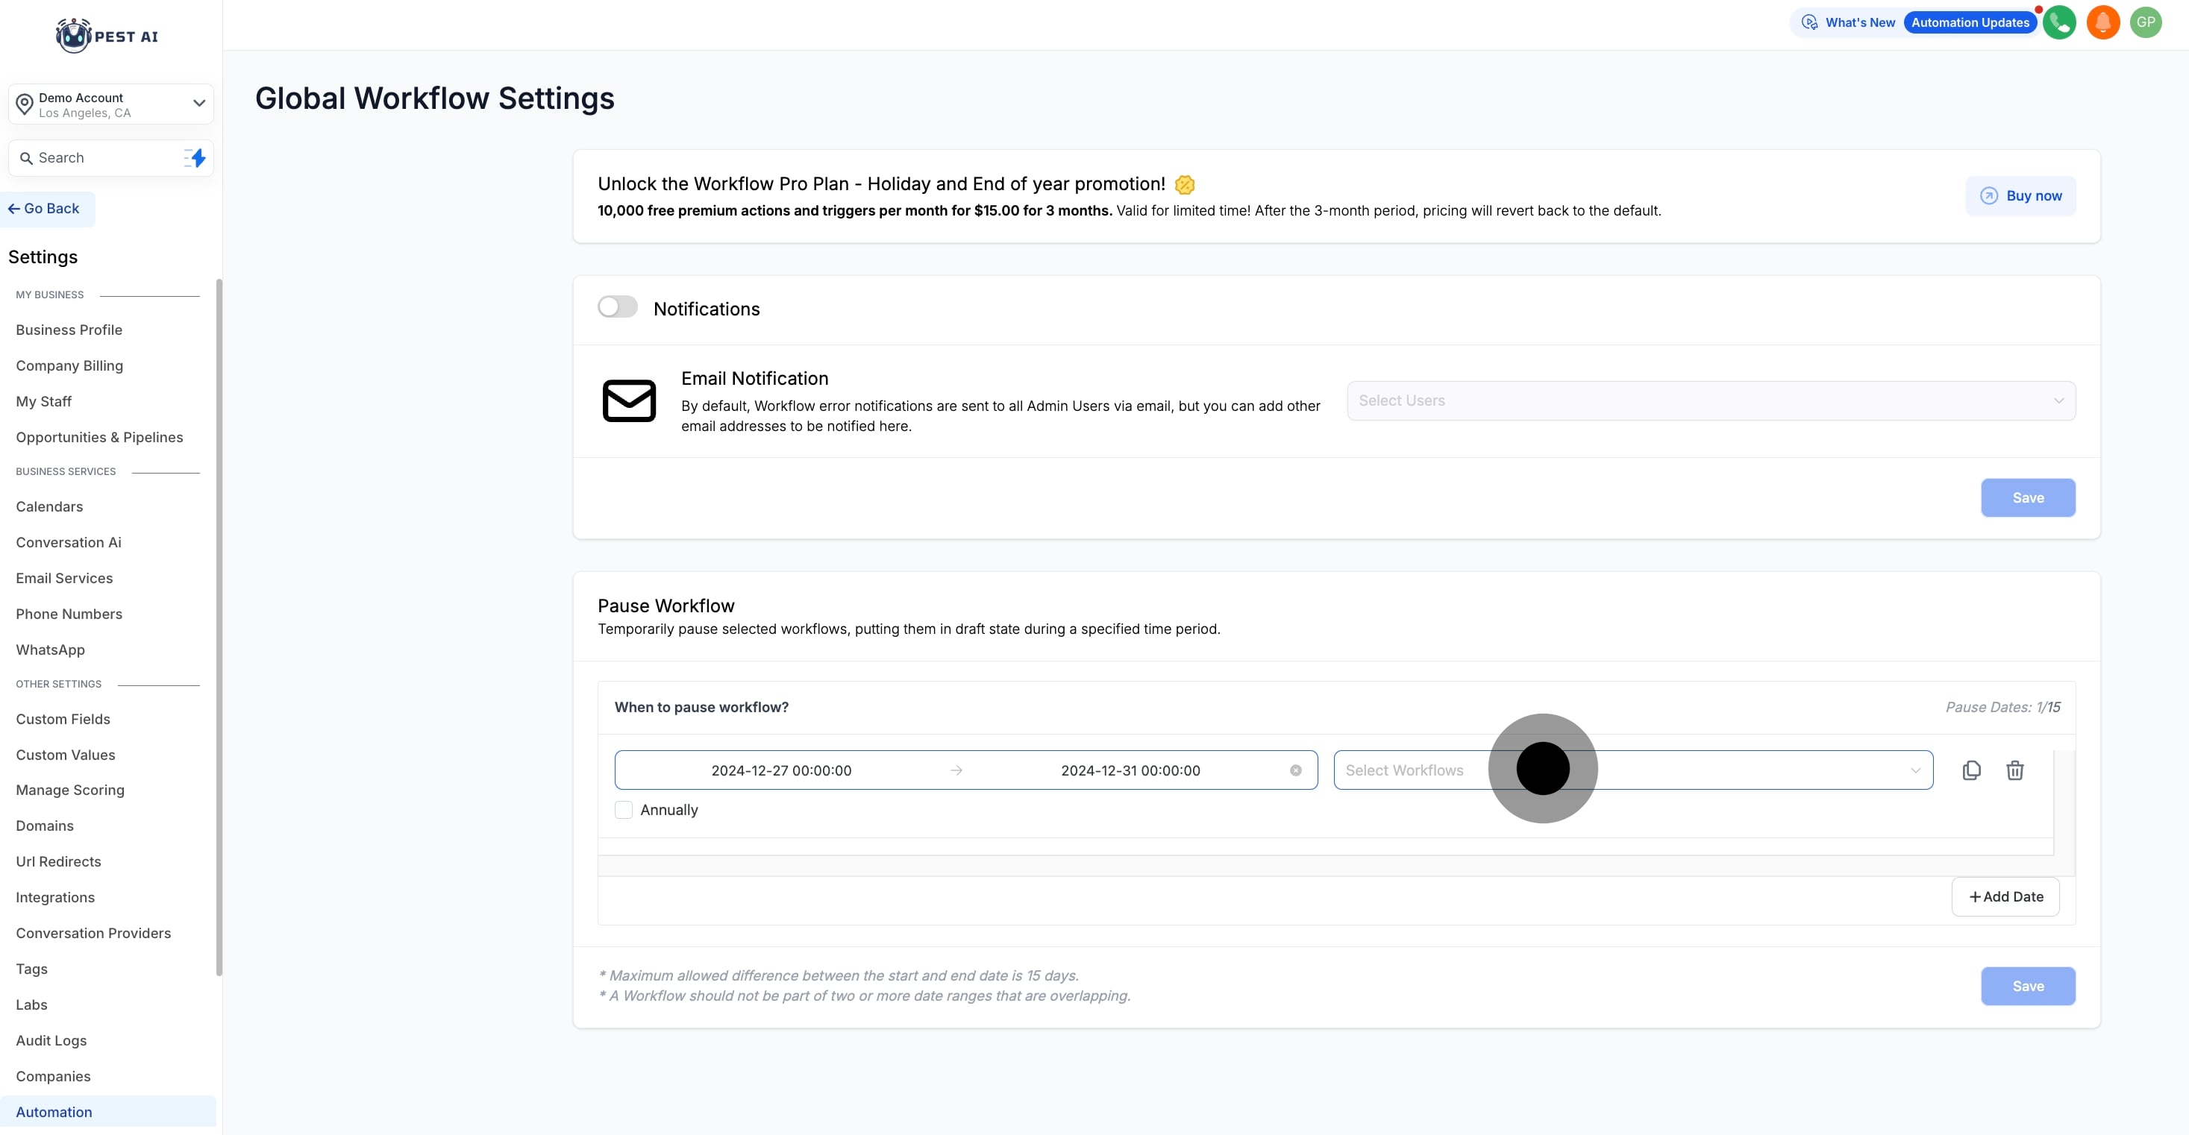Go to Custom Fields settings

pos(63,719)
